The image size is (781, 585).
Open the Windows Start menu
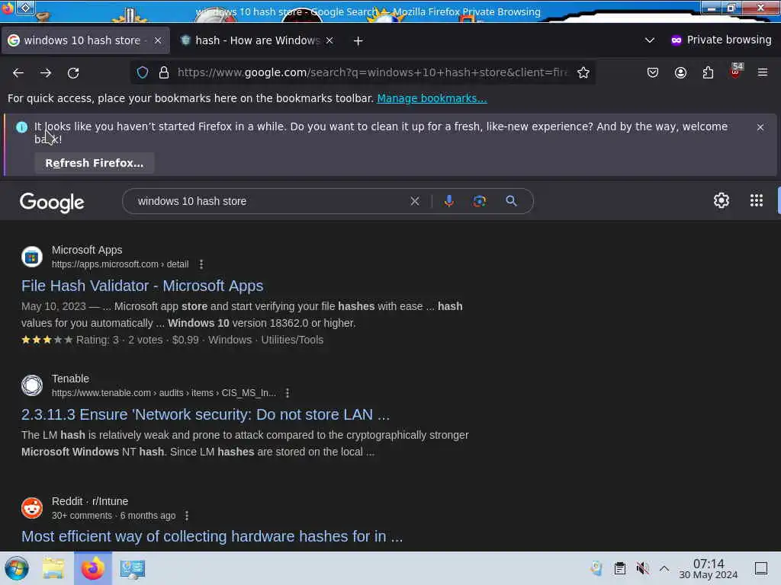(17, 568)
